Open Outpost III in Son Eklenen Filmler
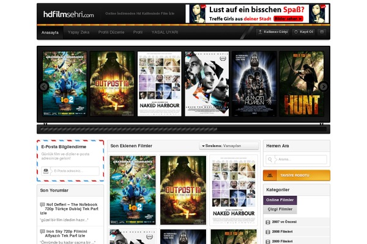 pos(183,190)
